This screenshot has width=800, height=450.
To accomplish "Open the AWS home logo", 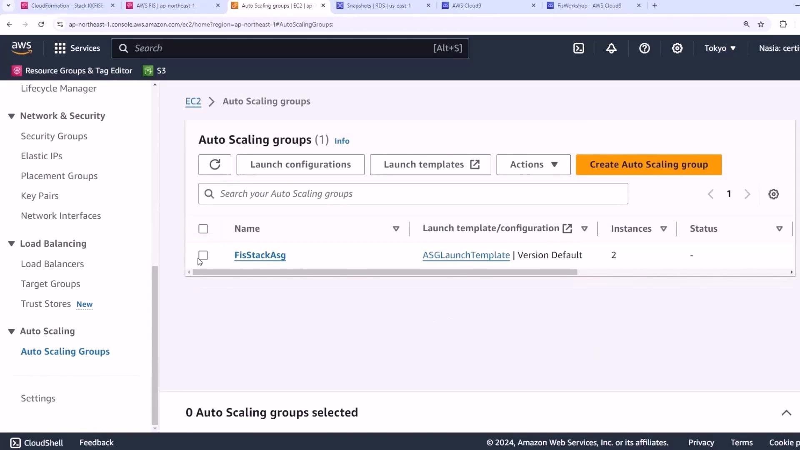I will 22,48.
